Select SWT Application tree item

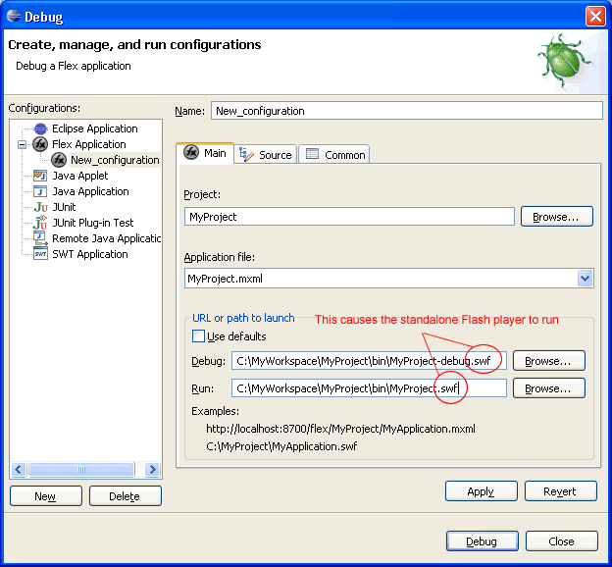[90, 254]
